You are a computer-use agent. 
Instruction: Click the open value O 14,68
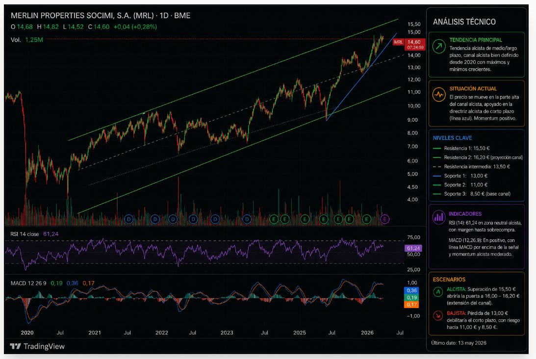click(22, 26)
